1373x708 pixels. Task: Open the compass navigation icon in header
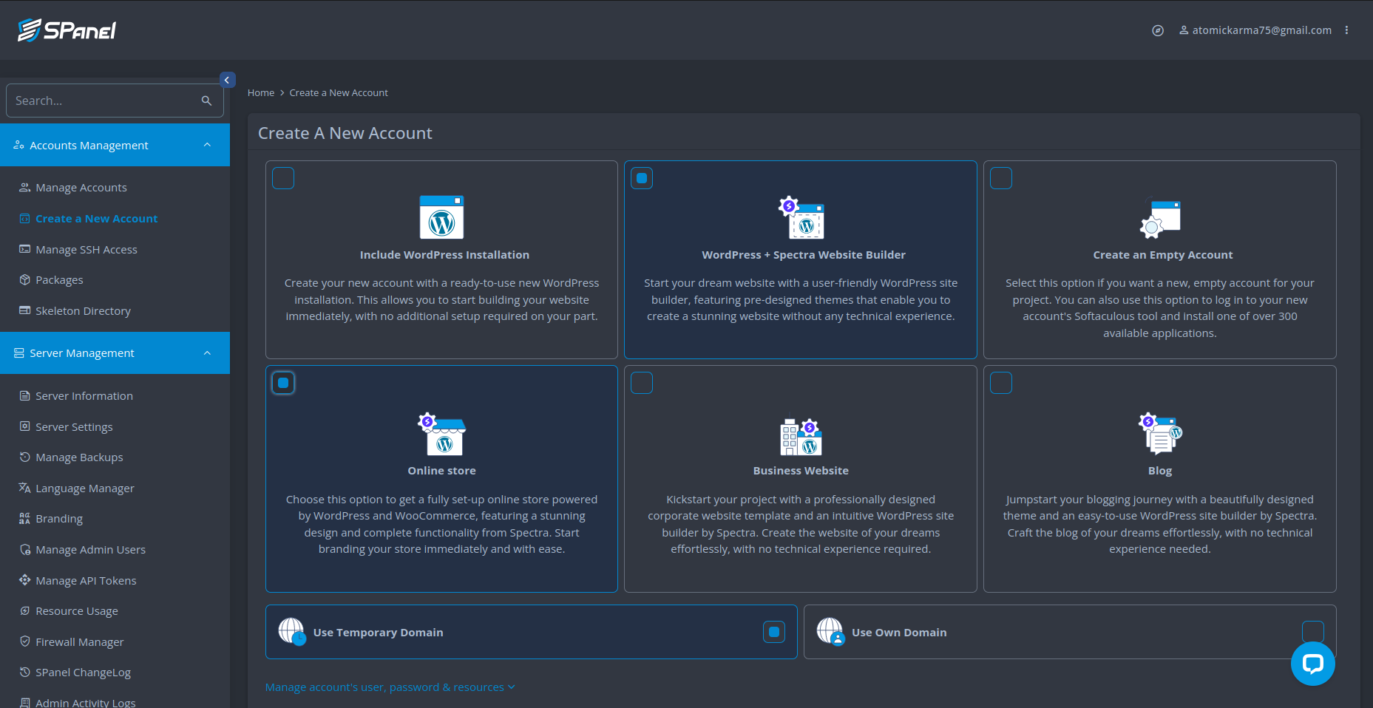tap(1157, 30)
